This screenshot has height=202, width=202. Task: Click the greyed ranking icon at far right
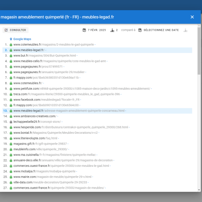tap(185, 30)
